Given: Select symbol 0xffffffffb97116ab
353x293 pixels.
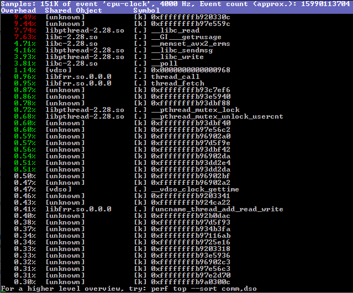Looking at the screenshot, I should 191,236.
